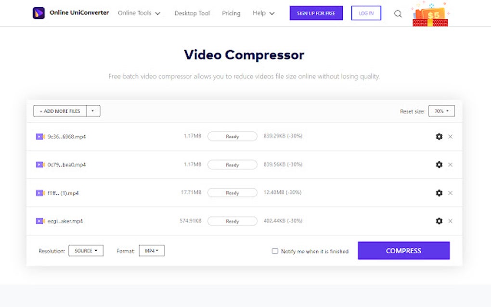This screenshot has height=307, width=491.
Task: Remove 9c36..6968.mp4 from the list
Action: coord(450,137)
